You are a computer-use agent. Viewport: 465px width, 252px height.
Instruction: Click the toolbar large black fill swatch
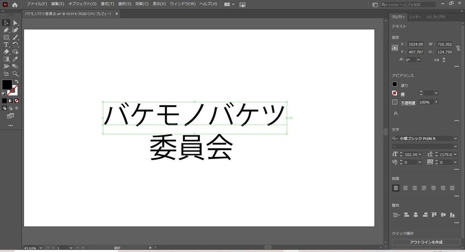(x=7, y=85)
